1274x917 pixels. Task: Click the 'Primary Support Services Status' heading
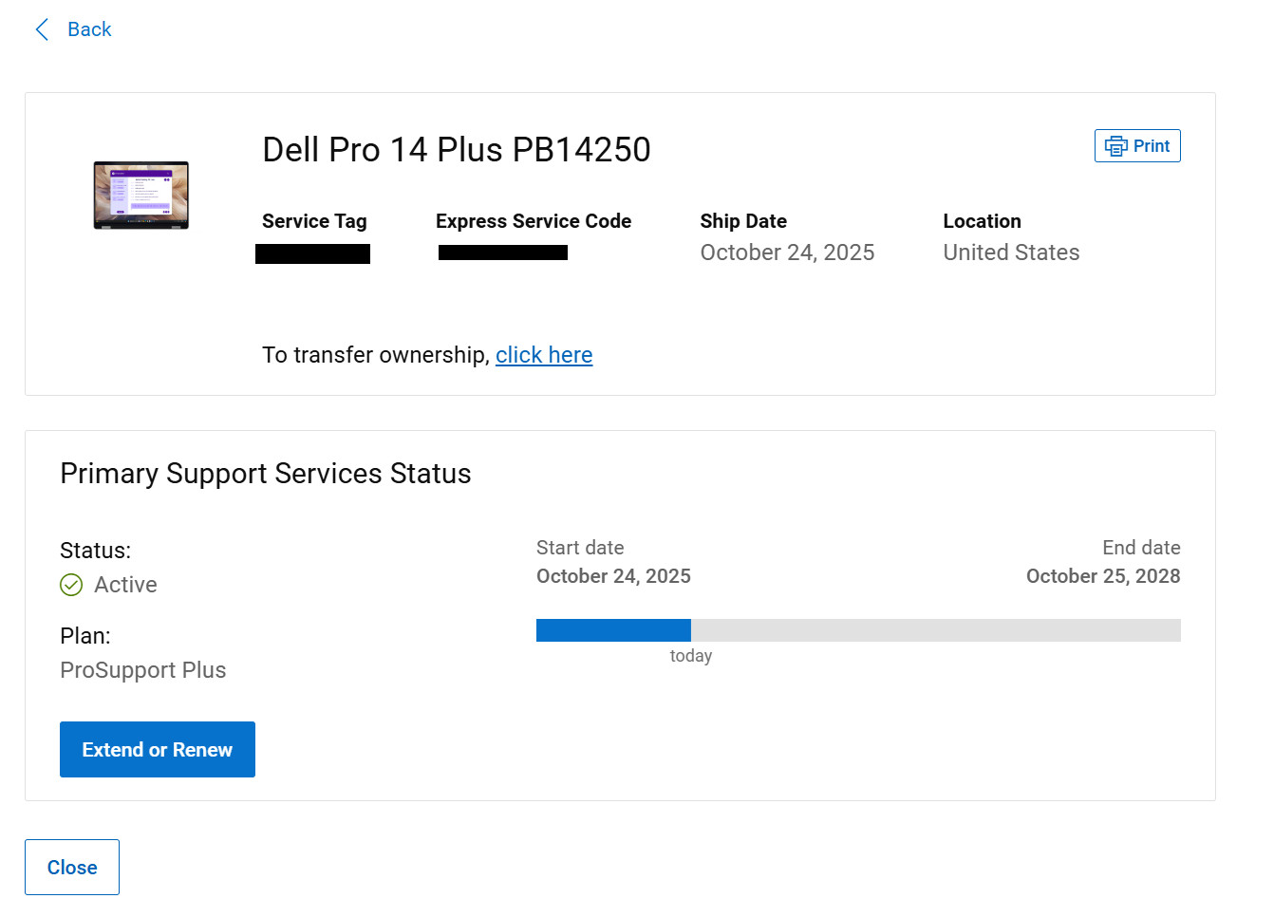(x=266, y=474)
